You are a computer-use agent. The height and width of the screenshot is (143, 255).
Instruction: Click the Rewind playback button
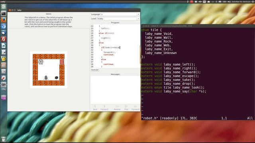tap(117, 108)
